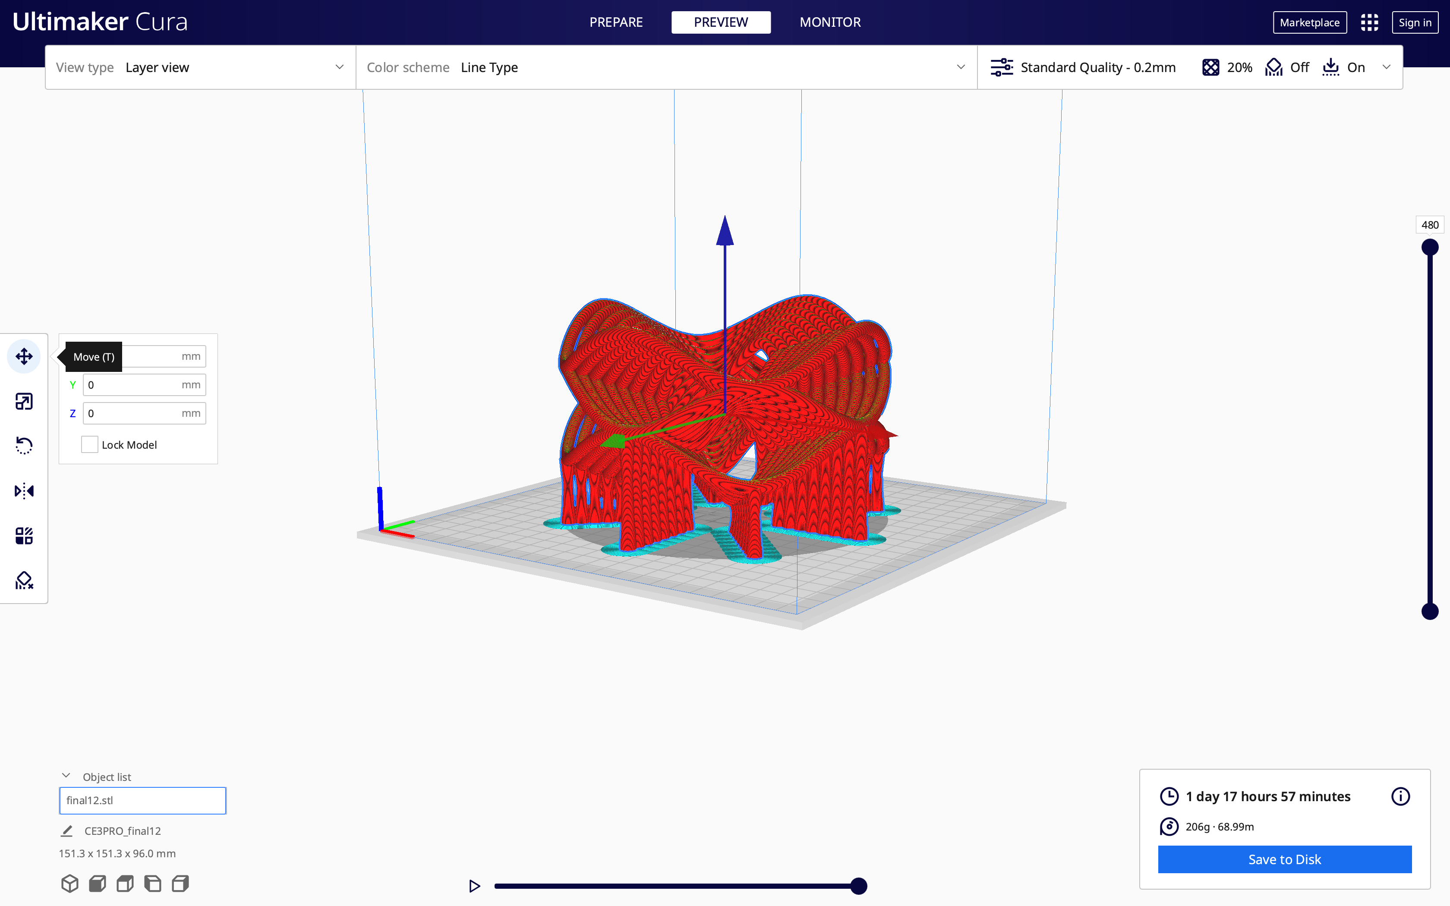Click the top layer slider handle

pyautogui.click(x=1430, y=247)
